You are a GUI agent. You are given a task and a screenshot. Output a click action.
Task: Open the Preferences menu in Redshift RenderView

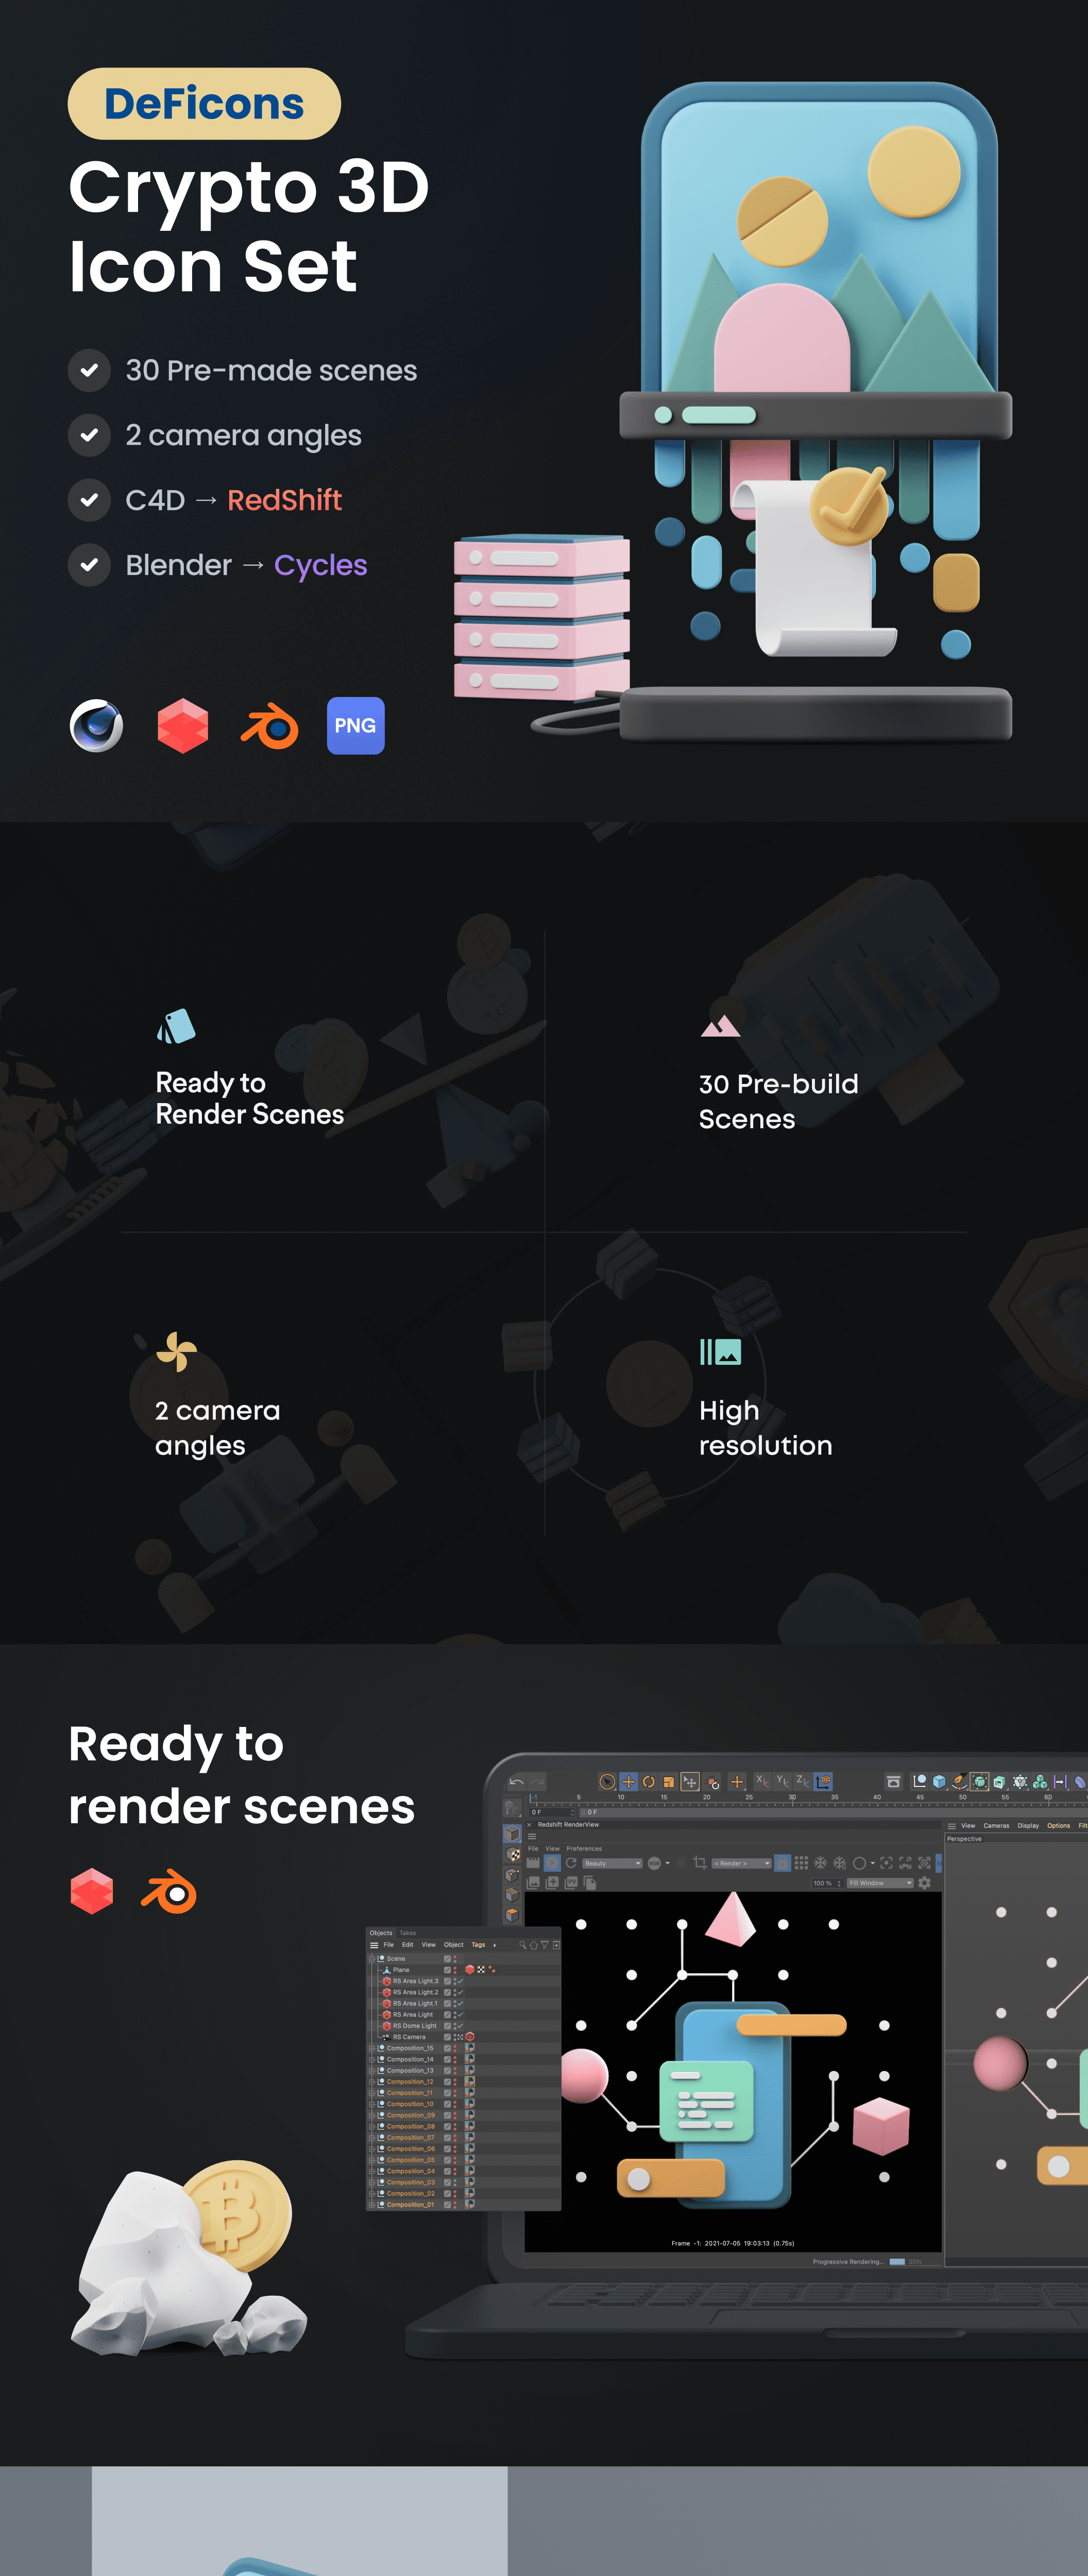(x=584, y=1849)
